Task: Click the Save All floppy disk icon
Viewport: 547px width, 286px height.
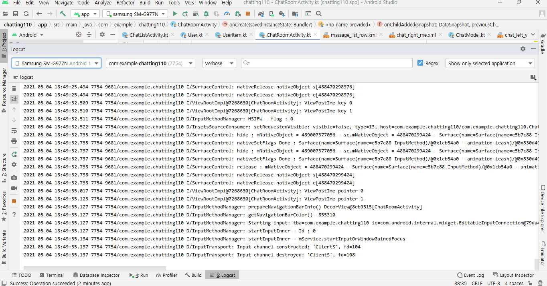Action: click(16, 14)
